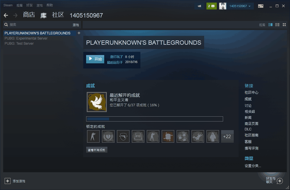Open the 游戏 filter dropdown beside search
The height and width of the screenshot is (190, 290).
[76, 25]
